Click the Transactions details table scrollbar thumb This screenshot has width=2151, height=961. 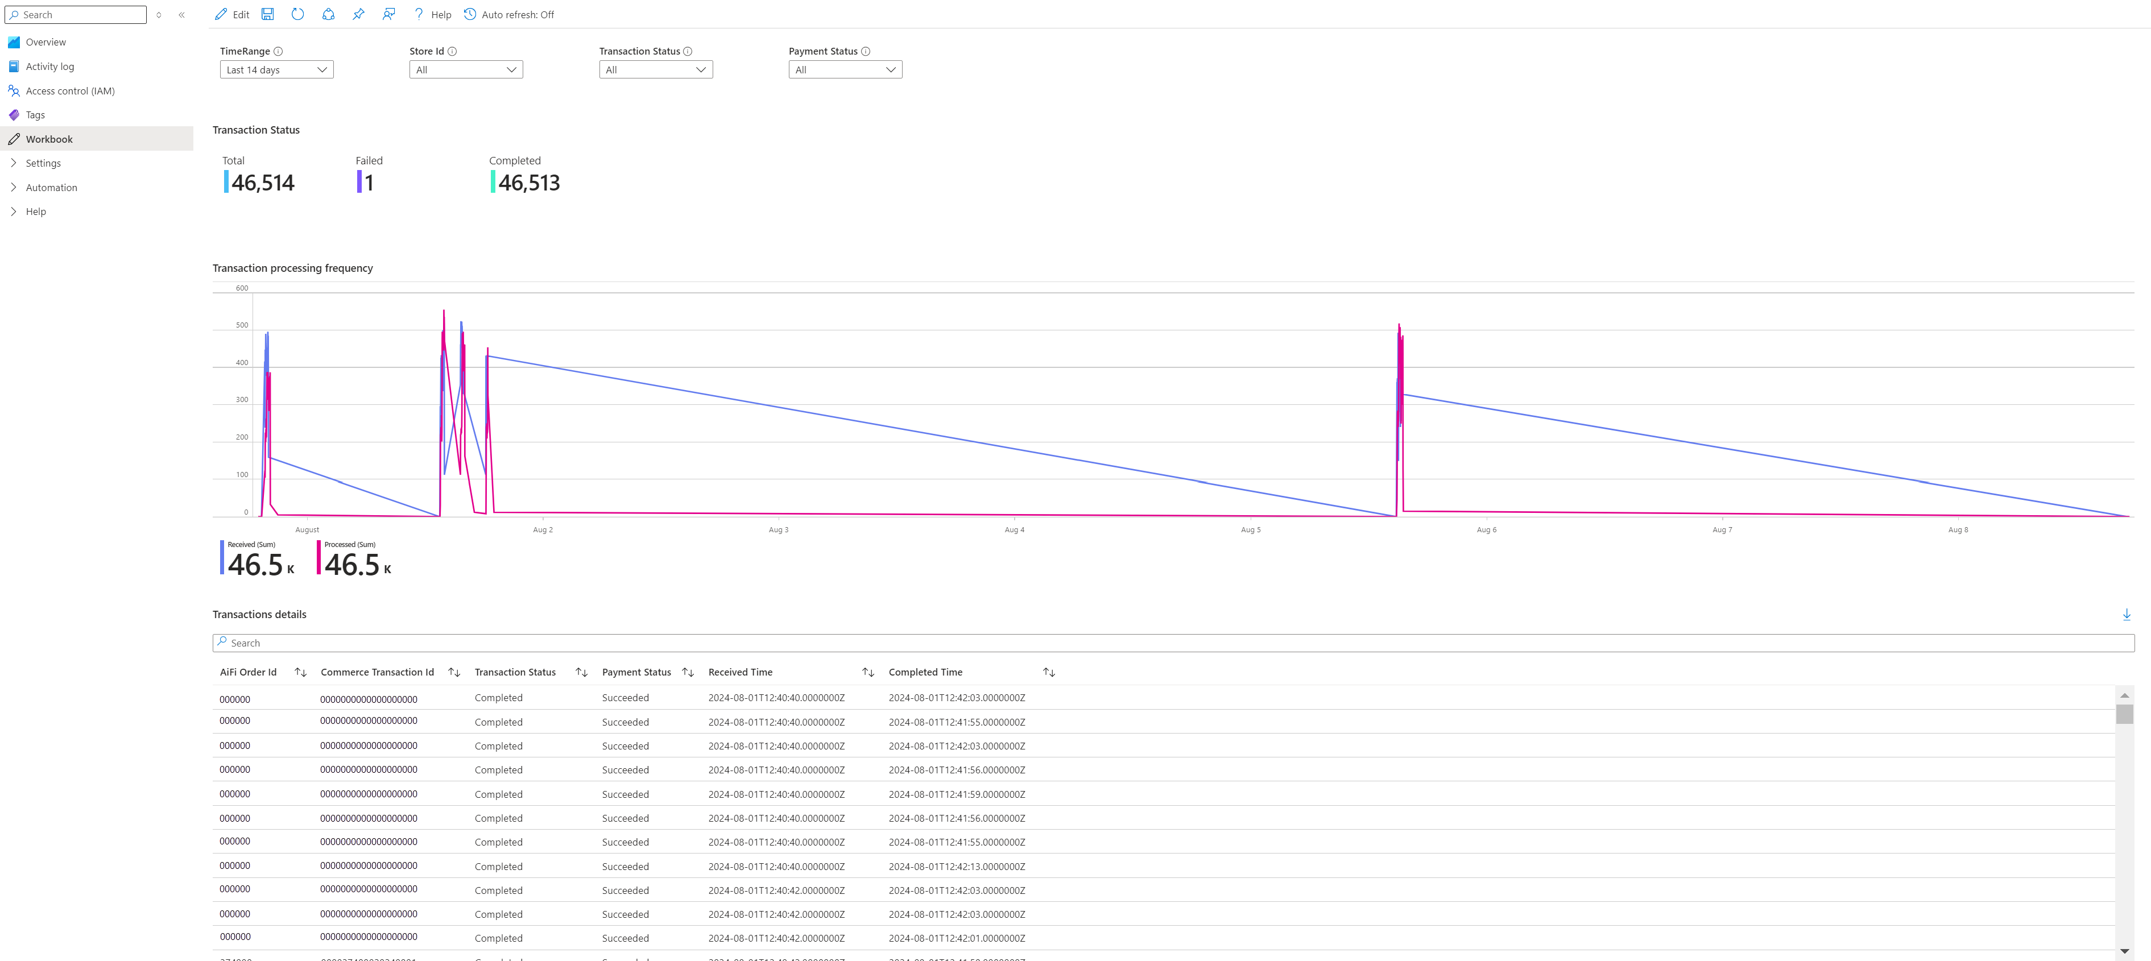point(2124,714)
